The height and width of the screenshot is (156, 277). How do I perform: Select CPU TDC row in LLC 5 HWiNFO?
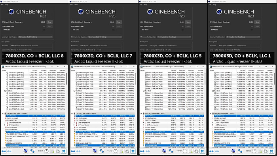(174, 139)
